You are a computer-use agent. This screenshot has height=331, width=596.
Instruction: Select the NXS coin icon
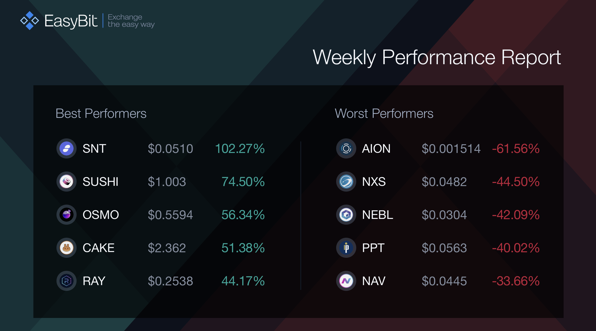coord(346,182)
